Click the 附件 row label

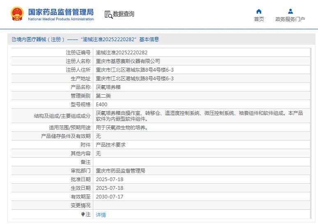coord(85,145)
